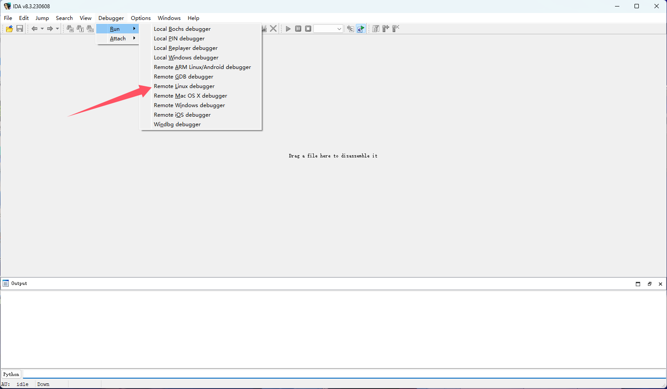Open the Options menu
Screen dimensions: 667x389
click(141, 18)
